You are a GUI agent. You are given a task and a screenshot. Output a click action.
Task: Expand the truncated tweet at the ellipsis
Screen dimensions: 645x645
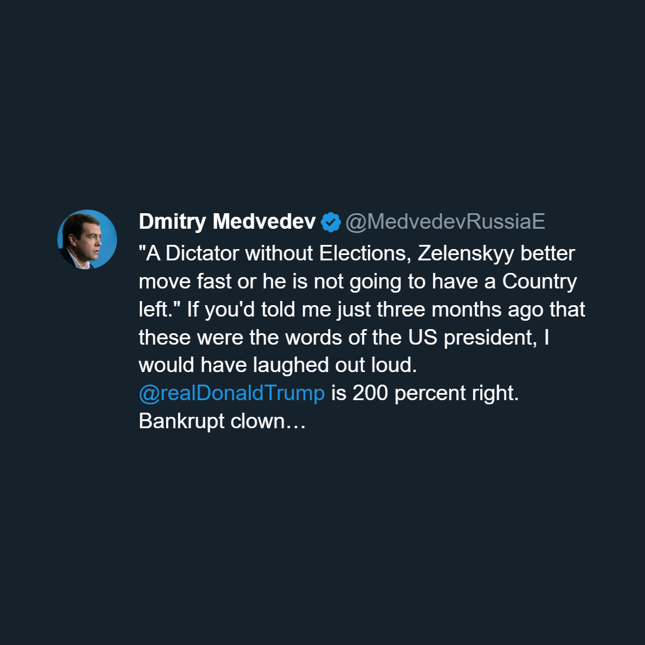296,422
